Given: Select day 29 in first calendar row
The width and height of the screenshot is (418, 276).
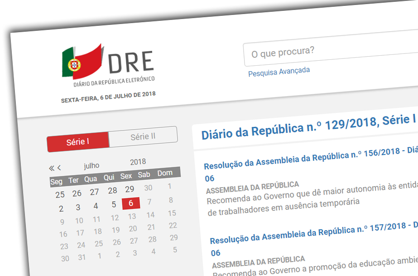Looking at the screenshot, I should [x=130, y=189].
